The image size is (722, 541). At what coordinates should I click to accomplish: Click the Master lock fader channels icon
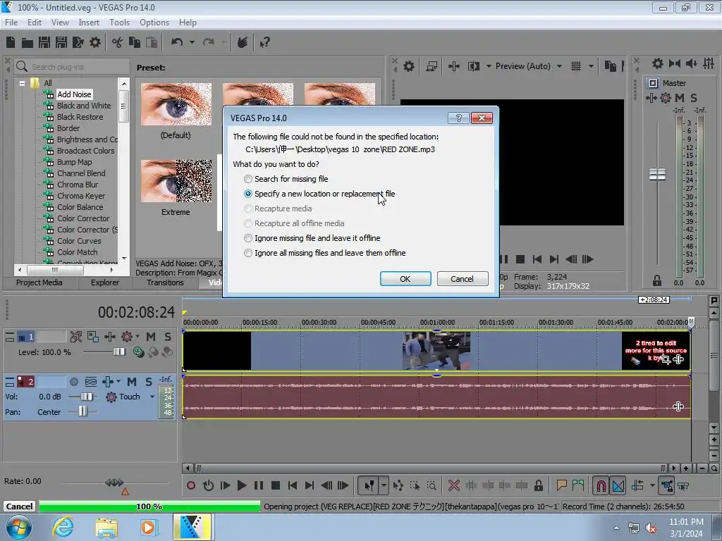point(657,280)
